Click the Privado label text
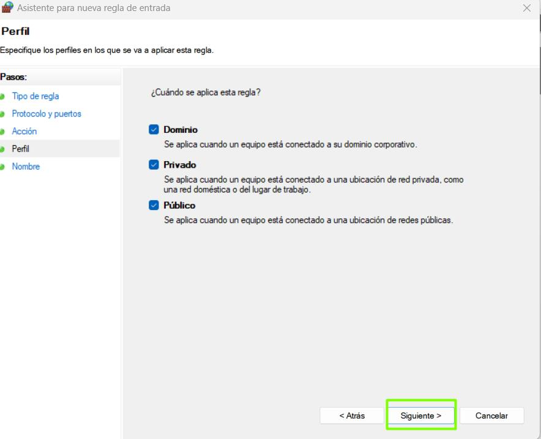 [x=180, y=165]
